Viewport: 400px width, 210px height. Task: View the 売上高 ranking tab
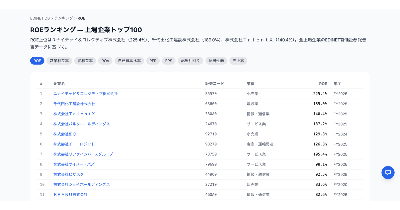click(x=238, y=61)
